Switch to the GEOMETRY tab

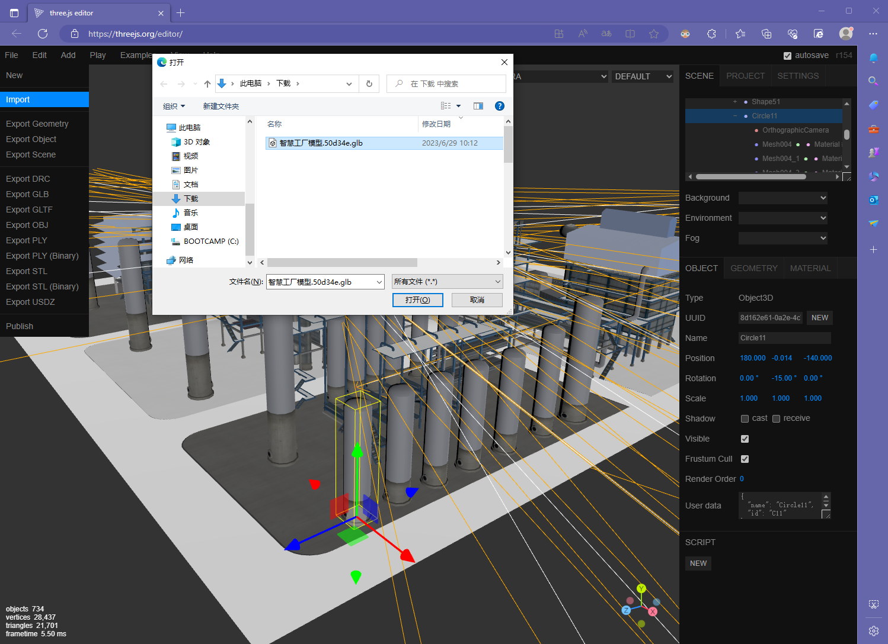(x=753, y=268)
